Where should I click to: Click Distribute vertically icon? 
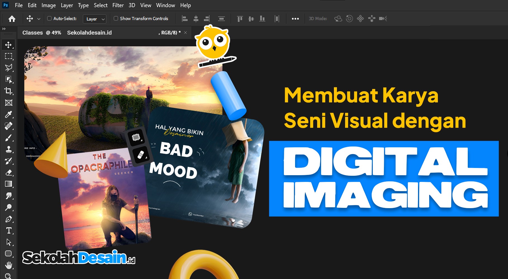[221, 19]
